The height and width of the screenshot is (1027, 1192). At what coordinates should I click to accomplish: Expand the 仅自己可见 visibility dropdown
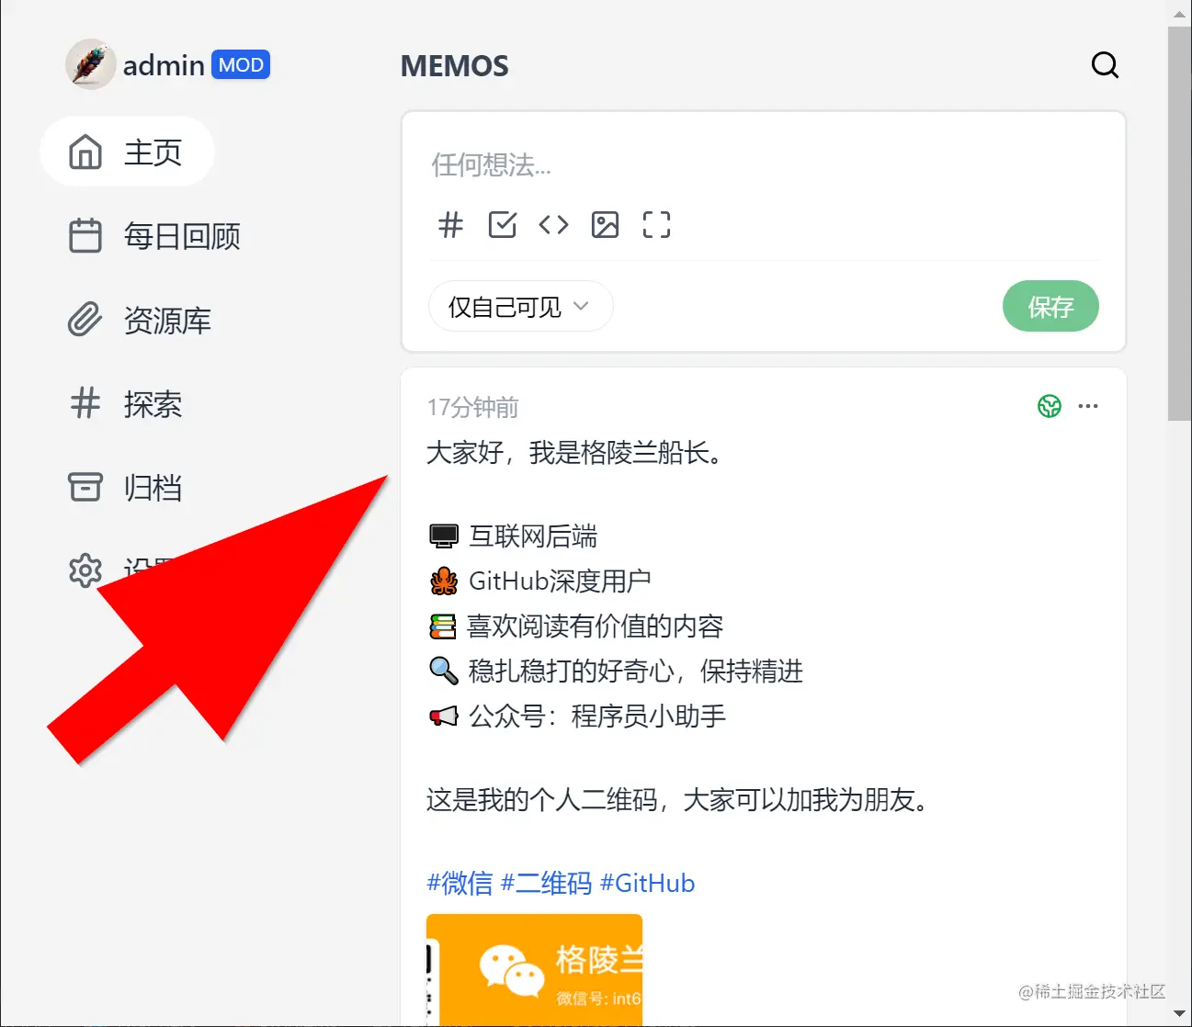[520, 306]
